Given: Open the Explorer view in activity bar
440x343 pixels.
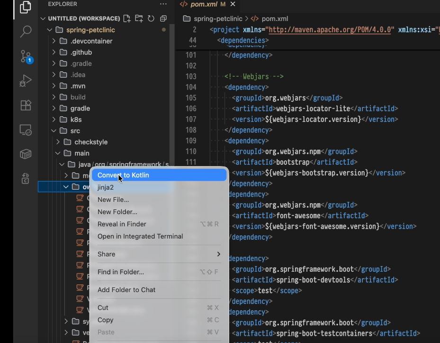Looking at the screenshot, I should coord(25,7).
